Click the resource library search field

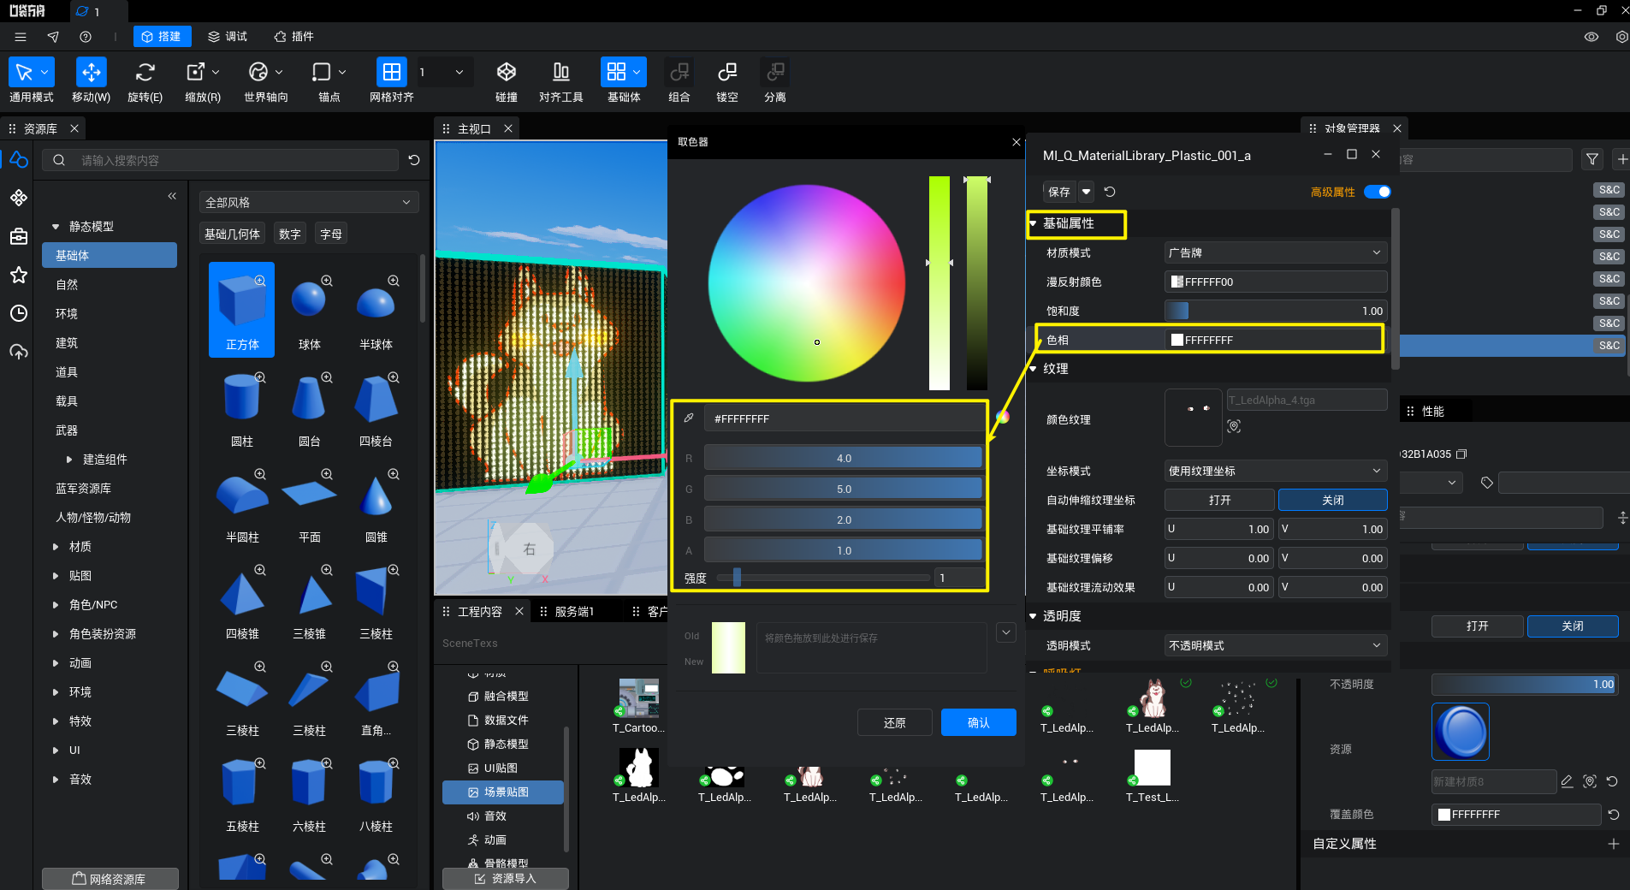pos(222,160)
